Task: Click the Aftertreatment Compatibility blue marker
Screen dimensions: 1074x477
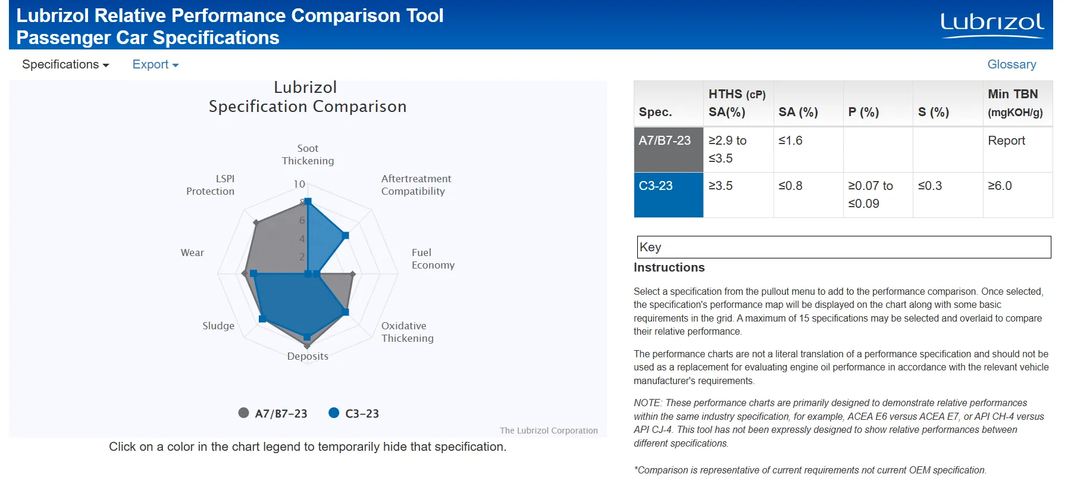Action: (x=346, y=236)
